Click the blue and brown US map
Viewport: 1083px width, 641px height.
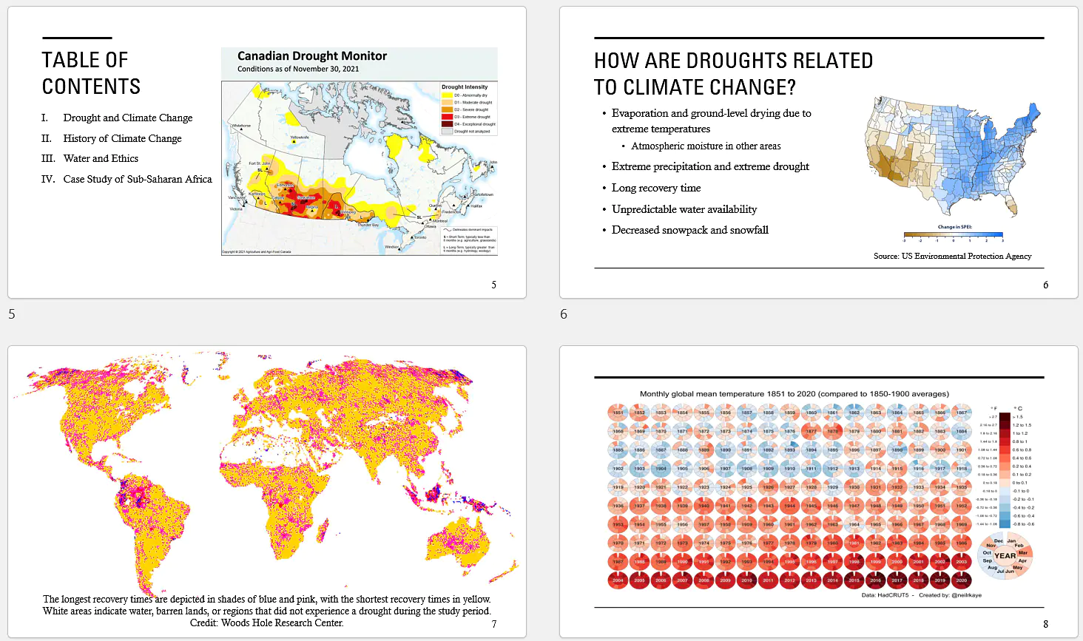click(953, 157)
